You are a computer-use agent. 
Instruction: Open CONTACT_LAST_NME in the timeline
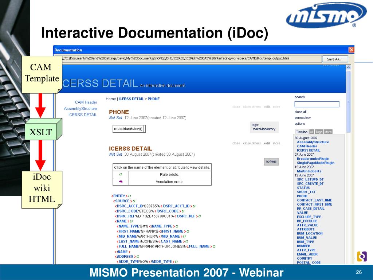(314, 200)
